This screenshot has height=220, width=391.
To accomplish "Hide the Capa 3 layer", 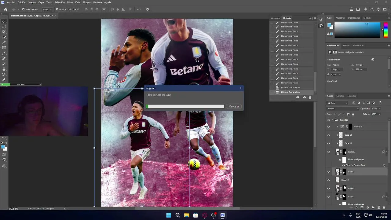I will pyautogui.click(x=329, y=172).
